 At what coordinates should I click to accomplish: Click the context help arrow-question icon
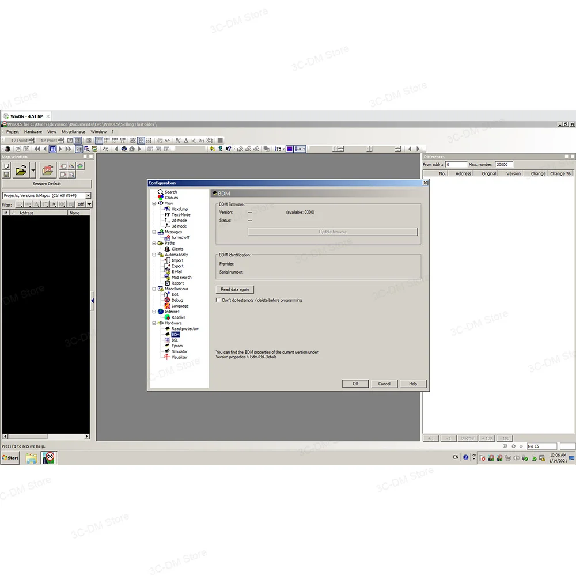click(x=229, y=149)
